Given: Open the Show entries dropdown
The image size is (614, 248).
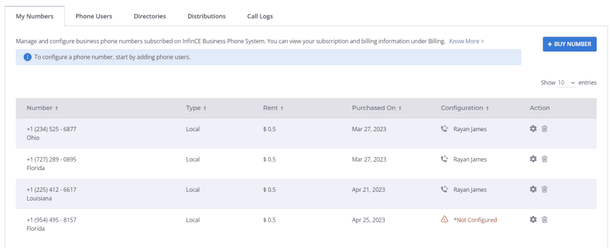Looking at the screenshot, I should tap(567, 83).
